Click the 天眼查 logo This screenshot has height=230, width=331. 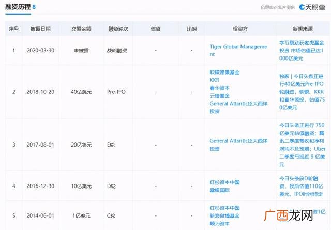[312, 7]
